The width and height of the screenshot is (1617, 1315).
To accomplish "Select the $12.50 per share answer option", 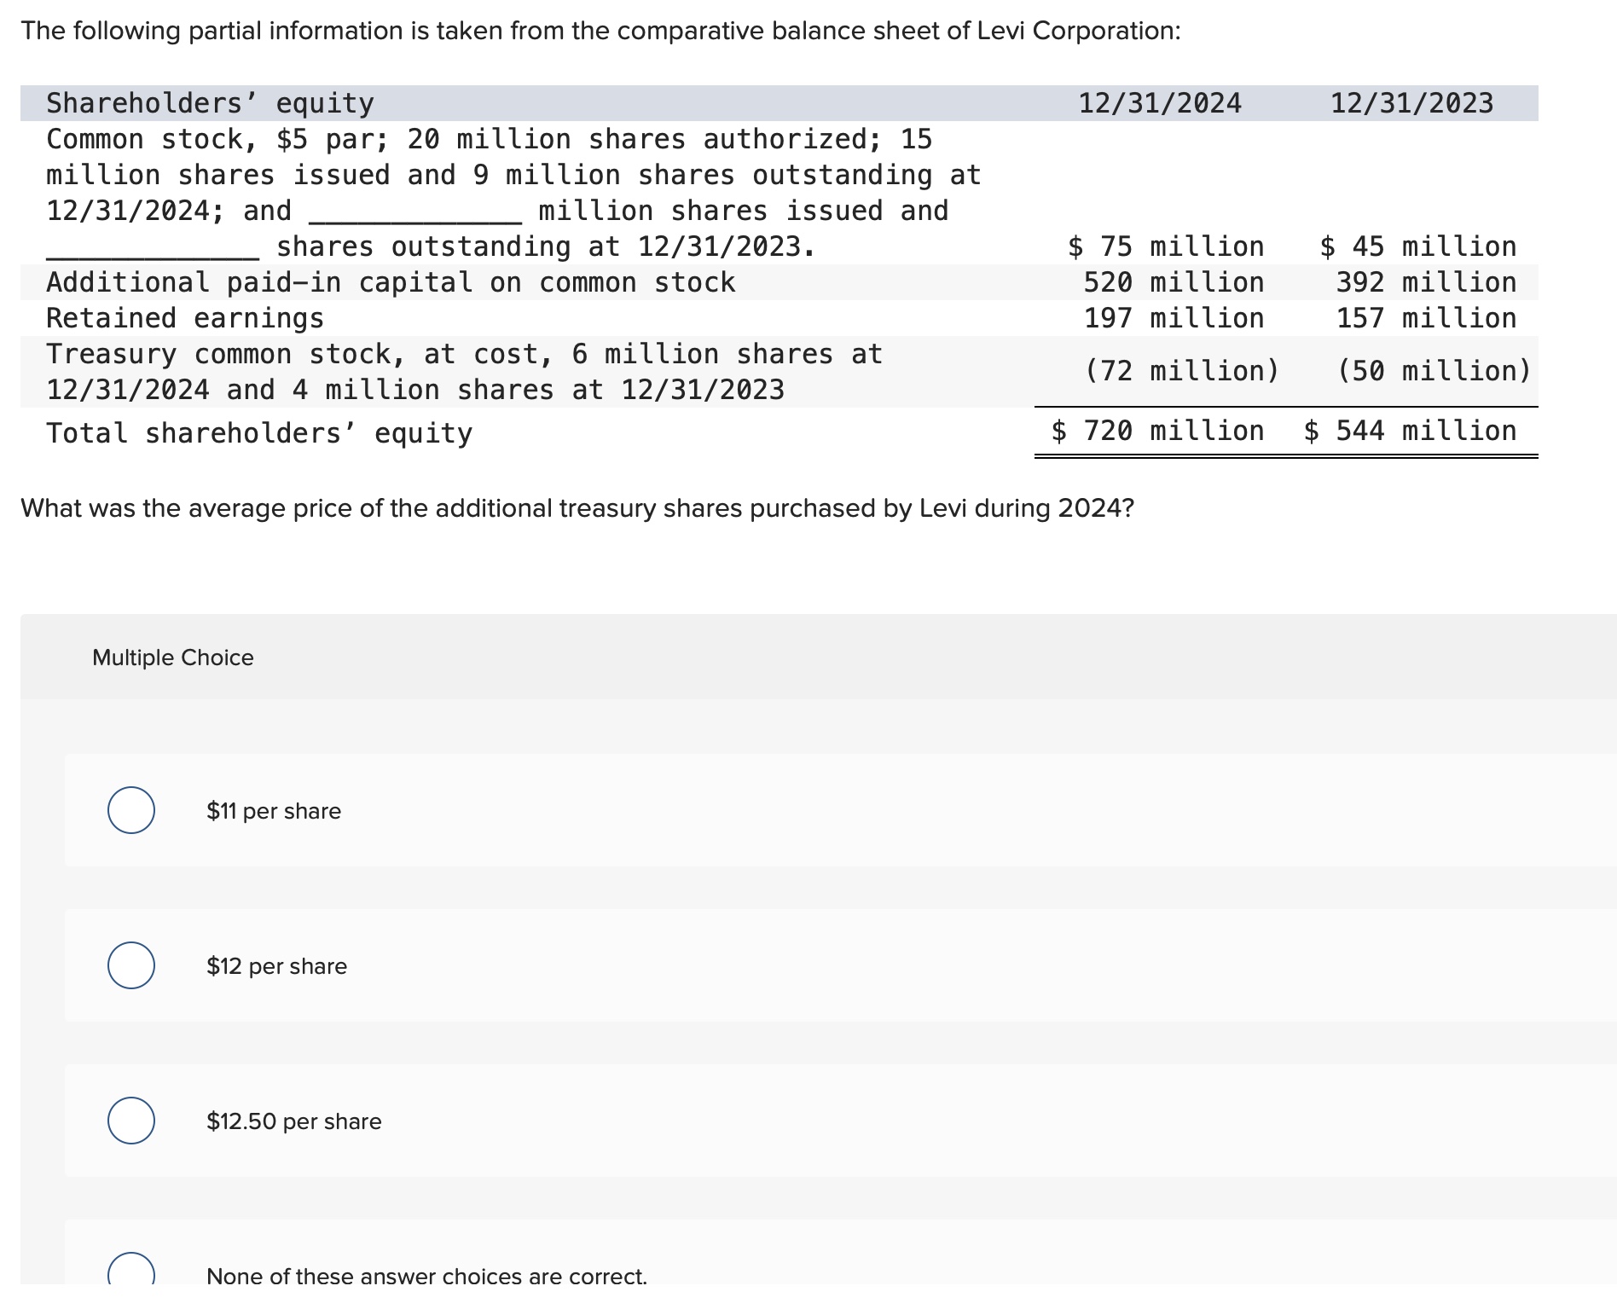I will (x=131, y=1122).
